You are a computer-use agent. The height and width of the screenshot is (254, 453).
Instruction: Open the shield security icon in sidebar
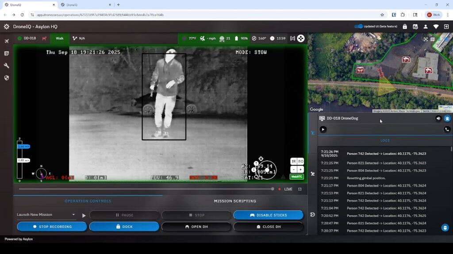pos(7,78)
